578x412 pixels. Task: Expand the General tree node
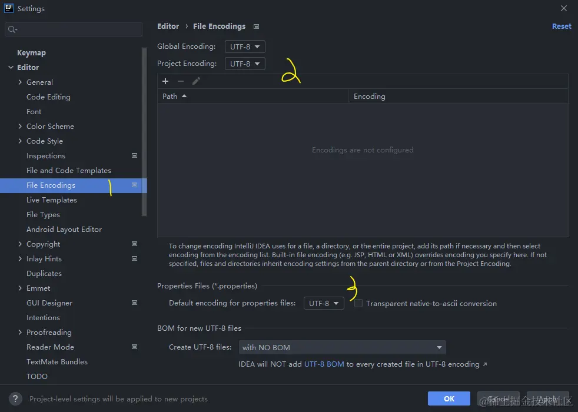click(x=20, y=82)
